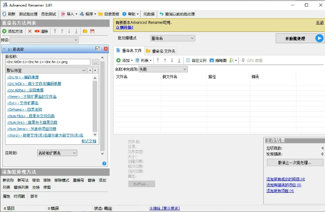Click next tag group right arrow
Viewport: 325px width, 212px height.
point(95,70)
